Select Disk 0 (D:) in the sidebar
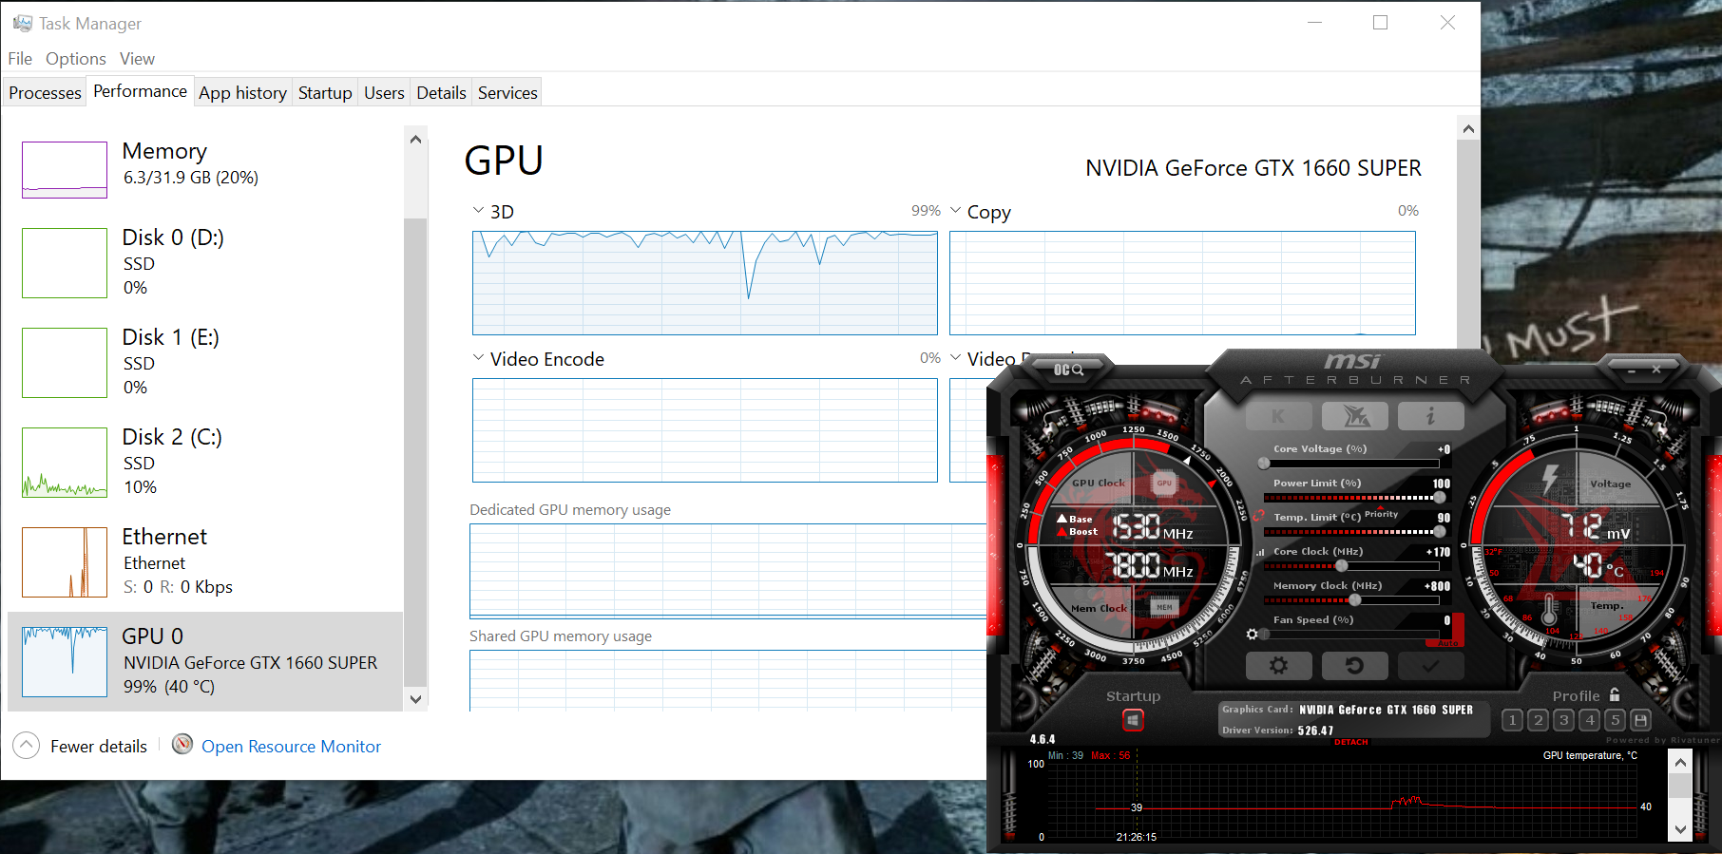Screen dimensions: 1722x854 tap(205, 263)
